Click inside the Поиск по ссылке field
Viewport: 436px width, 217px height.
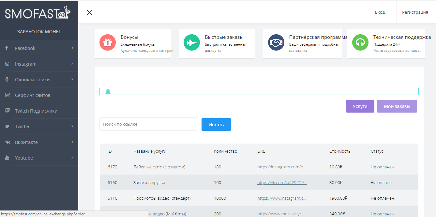(x=148, y=124)
